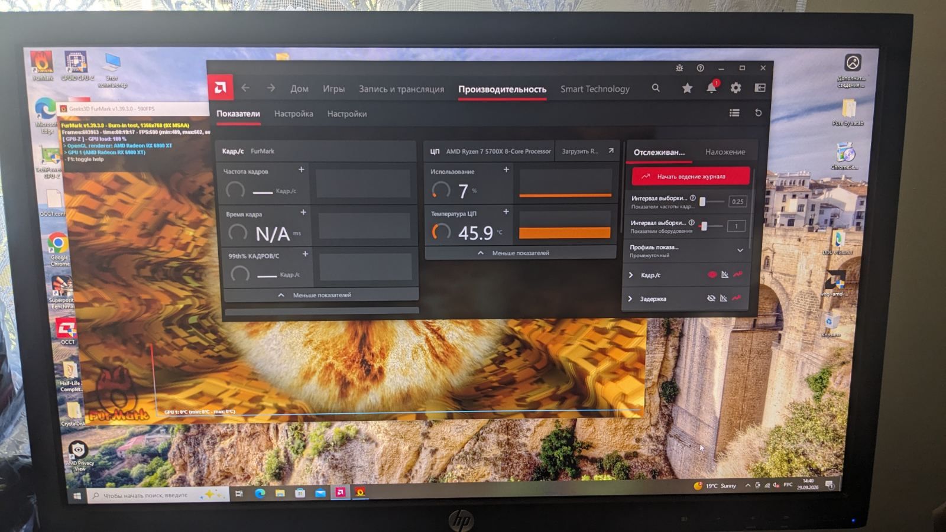Add Использование metric with plus

506,169
